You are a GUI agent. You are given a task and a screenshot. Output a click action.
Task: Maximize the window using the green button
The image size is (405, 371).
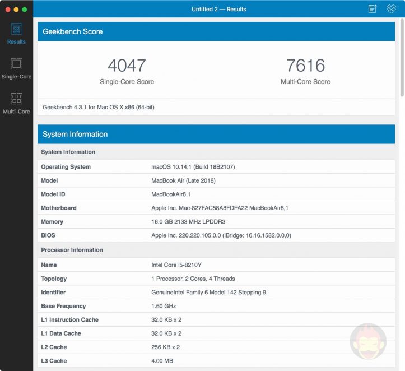pos(25,10)
